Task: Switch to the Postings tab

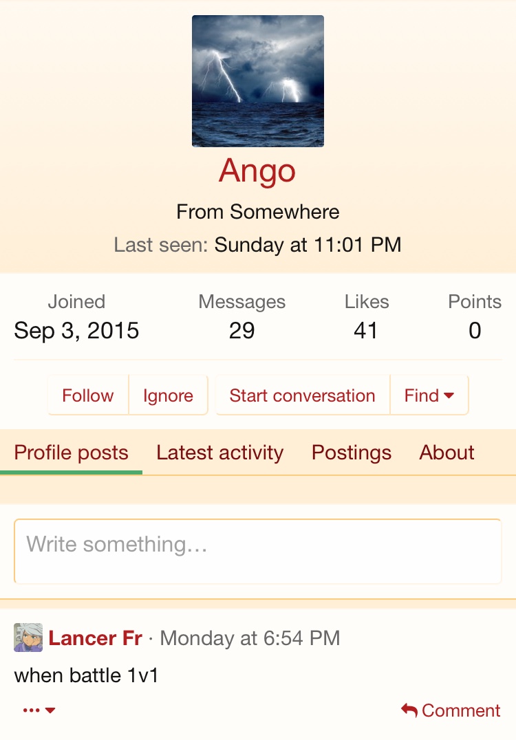Action: (352, 453)
